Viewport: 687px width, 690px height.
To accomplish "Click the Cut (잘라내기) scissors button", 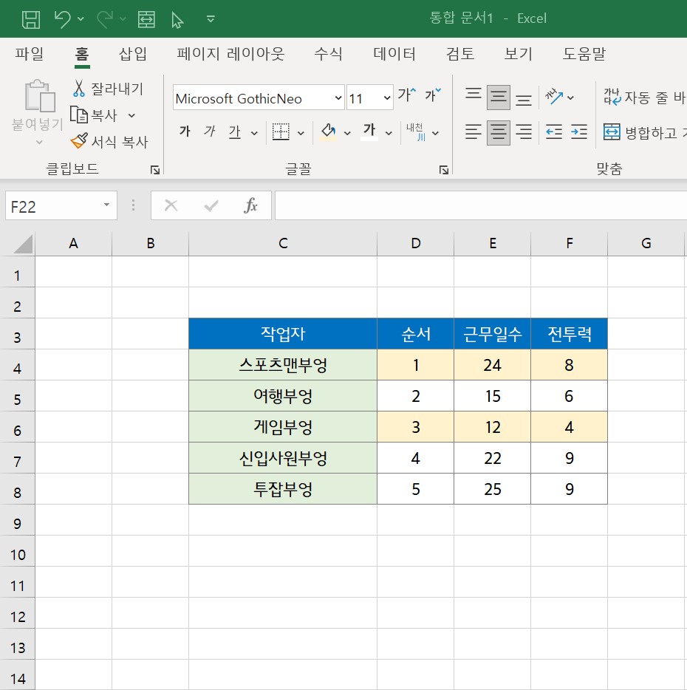I will [x=107, y=89].
